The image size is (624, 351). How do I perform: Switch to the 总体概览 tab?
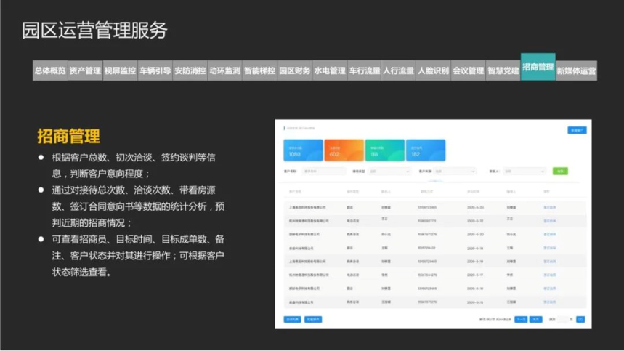click(50, 70)
